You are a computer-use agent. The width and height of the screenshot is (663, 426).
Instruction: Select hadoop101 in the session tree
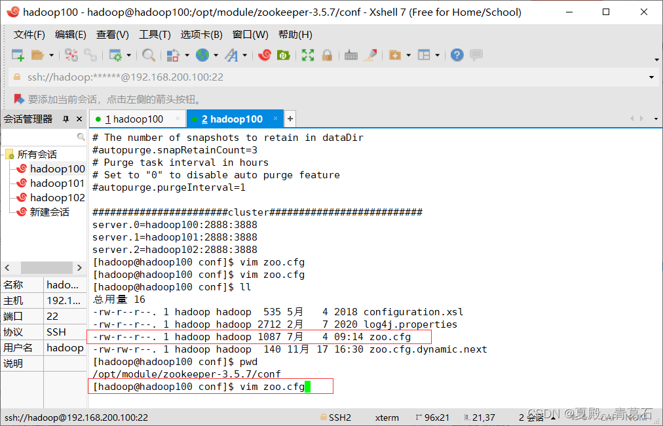58,183
